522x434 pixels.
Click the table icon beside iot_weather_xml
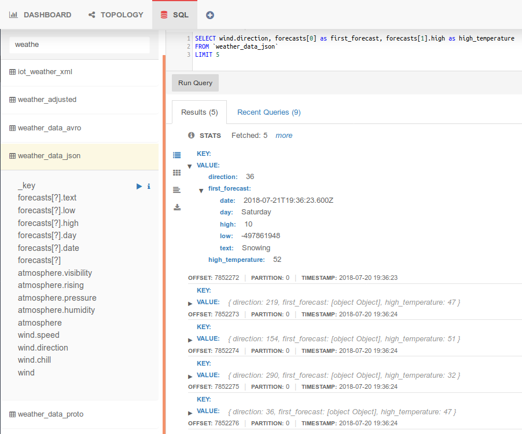(12, 72)
